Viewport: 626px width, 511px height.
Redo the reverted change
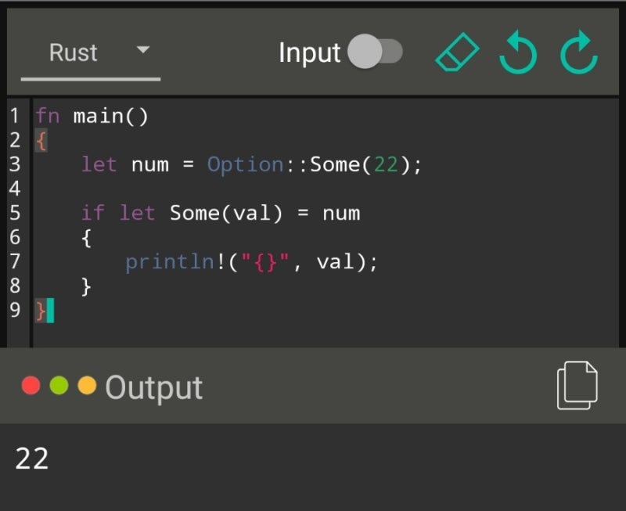(577, 52)
